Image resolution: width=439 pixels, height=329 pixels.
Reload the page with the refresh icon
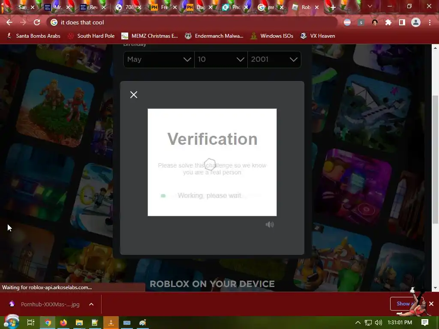37,22
